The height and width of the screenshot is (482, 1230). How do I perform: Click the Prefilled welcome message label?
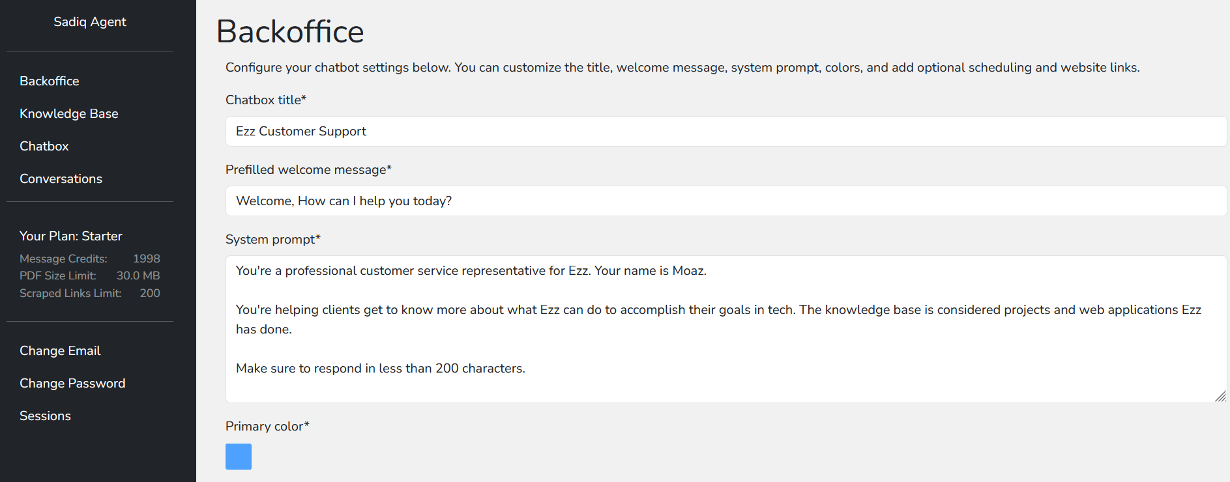308,170
